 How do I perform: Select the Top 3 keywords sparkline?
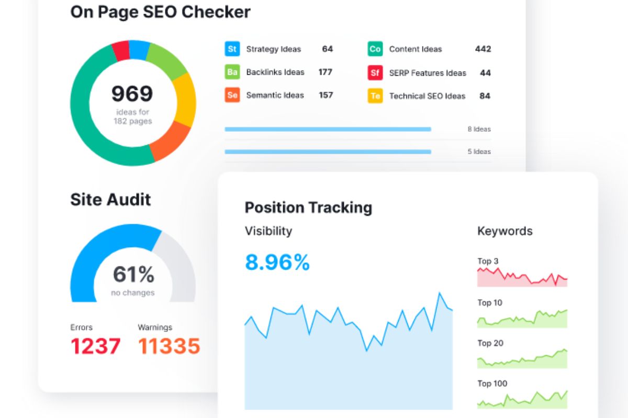click(522, 277)
